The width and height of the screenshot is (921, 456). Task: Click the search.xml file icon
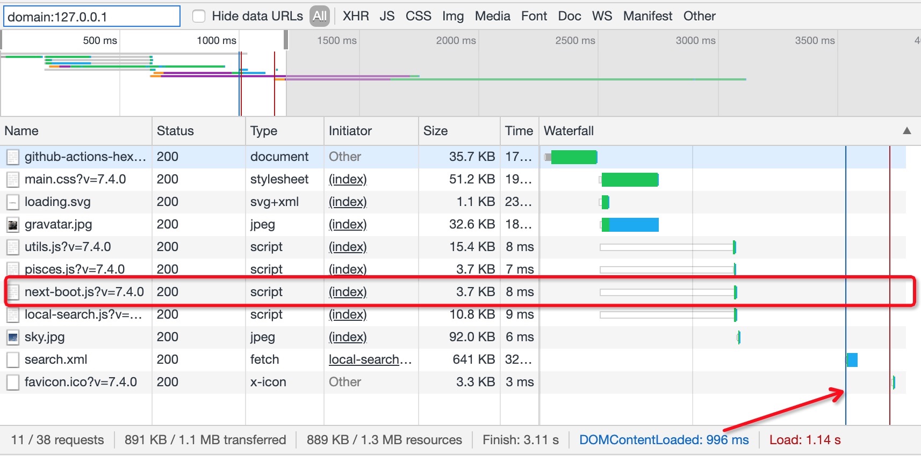13,360
